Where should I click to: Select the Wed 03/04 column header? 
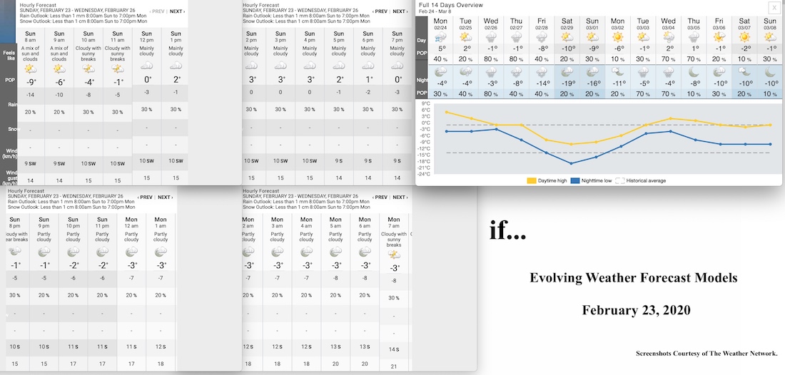pos(669,24)
